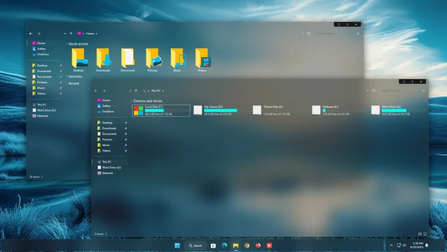Open the Pictures folder in Quick access
The image size is (447, 252).
(152, 60)
